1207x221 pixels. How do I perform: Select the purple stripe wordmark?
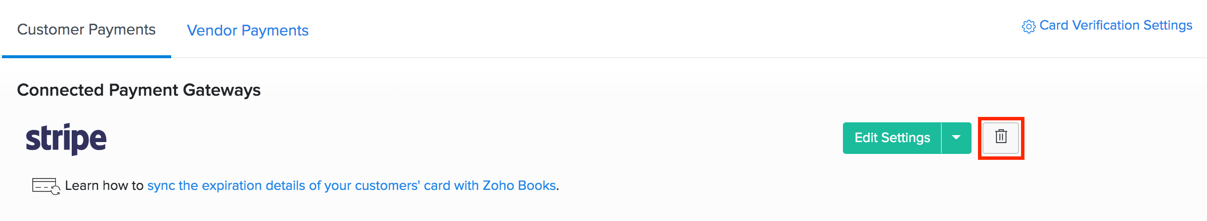[x=66, y=139]
